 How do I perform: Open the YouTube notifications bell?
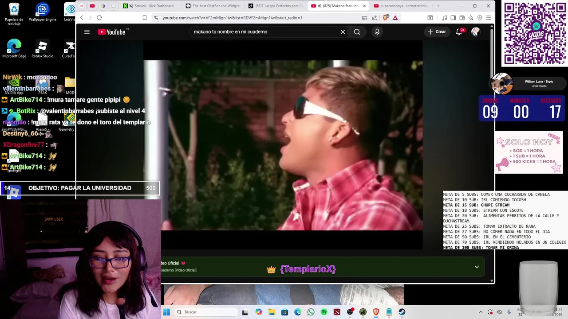point(459,32)
